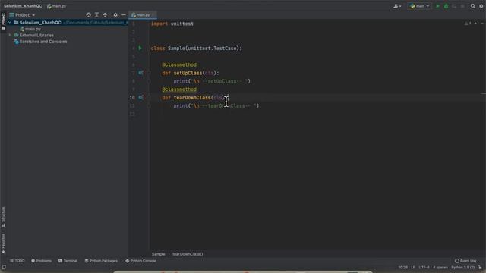Click line number 10 in gutter
The height and width of the screenshot is (273, 486).
point(132,98)
